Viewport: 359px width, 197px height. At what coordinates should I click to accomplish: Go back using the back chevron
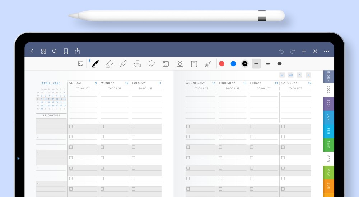(32, 51)
